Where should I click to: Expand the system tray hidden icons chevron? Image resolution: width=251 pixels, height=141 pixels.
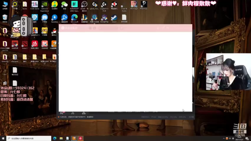click(224, 138)
